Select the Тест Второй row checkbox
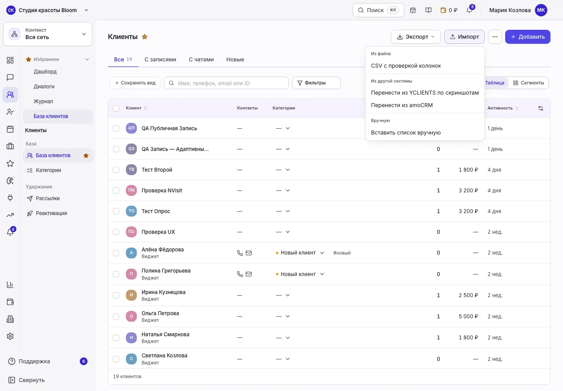563x391 pixels. 116,170
